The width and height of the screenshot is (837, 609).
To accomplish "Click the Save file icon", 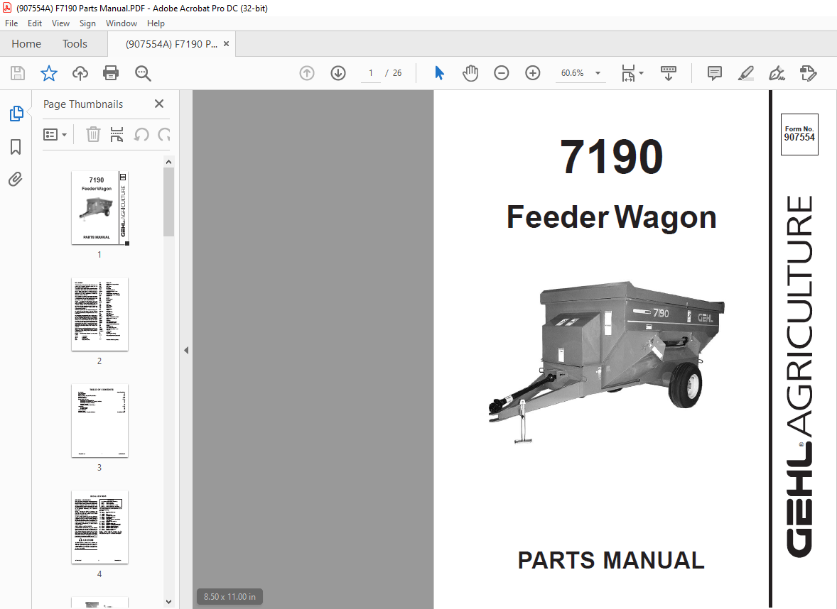I will click(x=18, y=73).
